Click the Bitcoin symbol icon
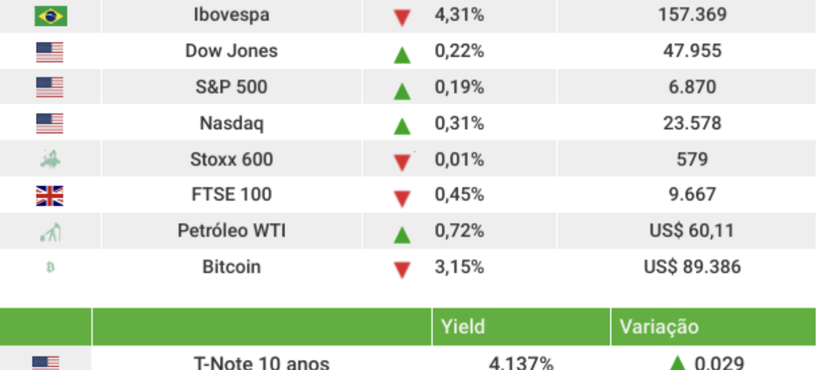This screenshot has height=370, width=819. 50,268
